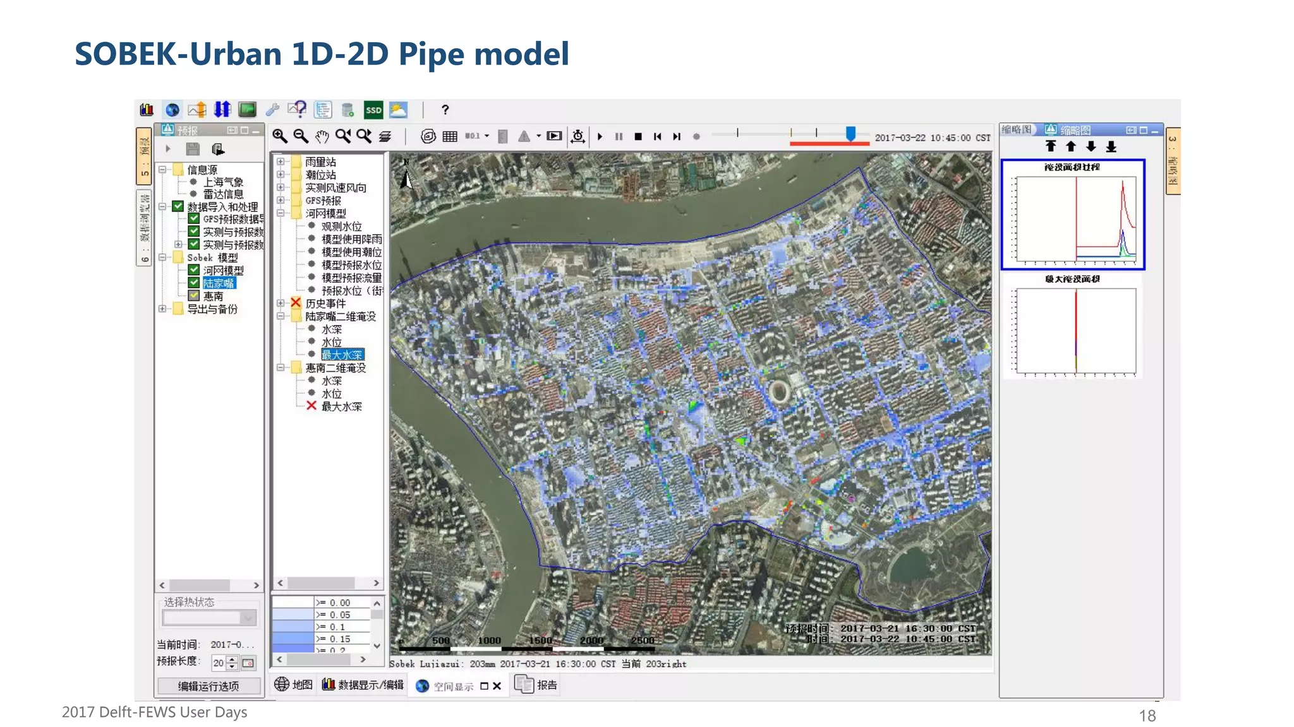
Task: Open the weather sun-cloud icon
Action: click(398, 110)
